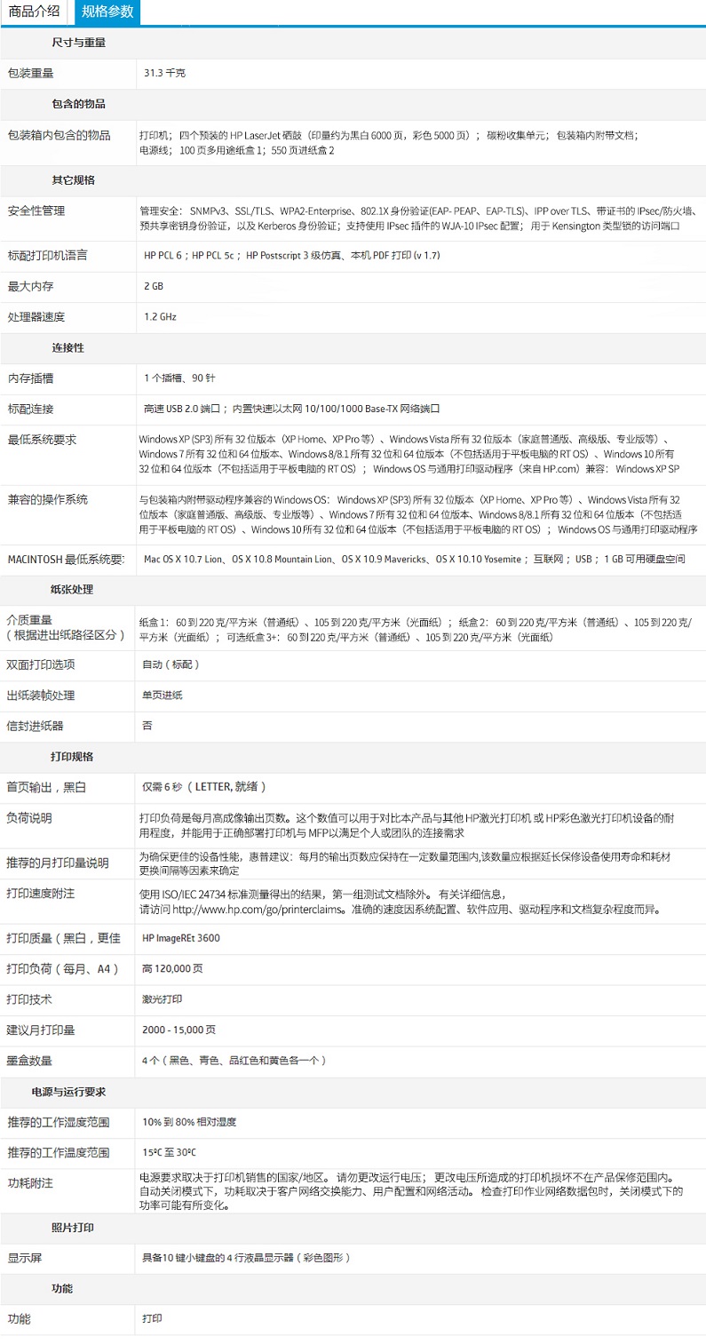706x1344 pixels.
Task: Click the 其它规格 section header
Action: 73,179
